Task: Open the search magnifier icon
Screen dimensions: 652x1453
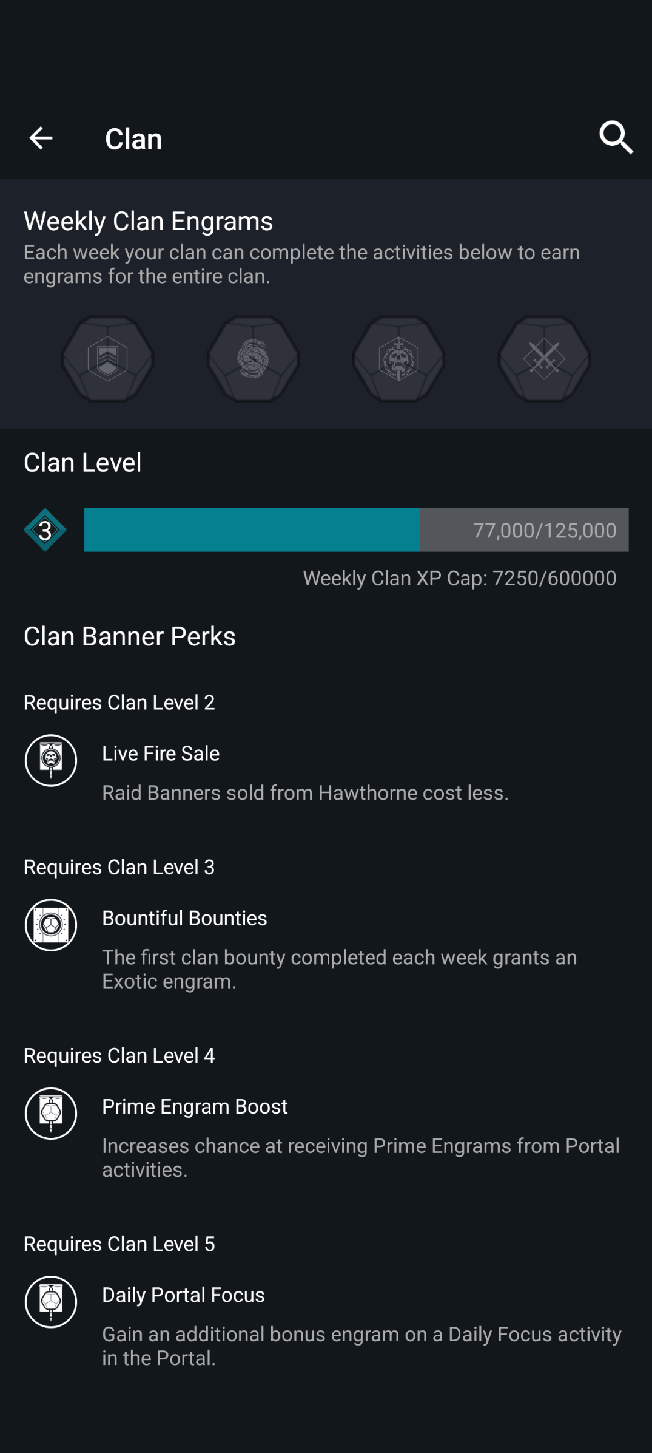Action: pos(616,137)
